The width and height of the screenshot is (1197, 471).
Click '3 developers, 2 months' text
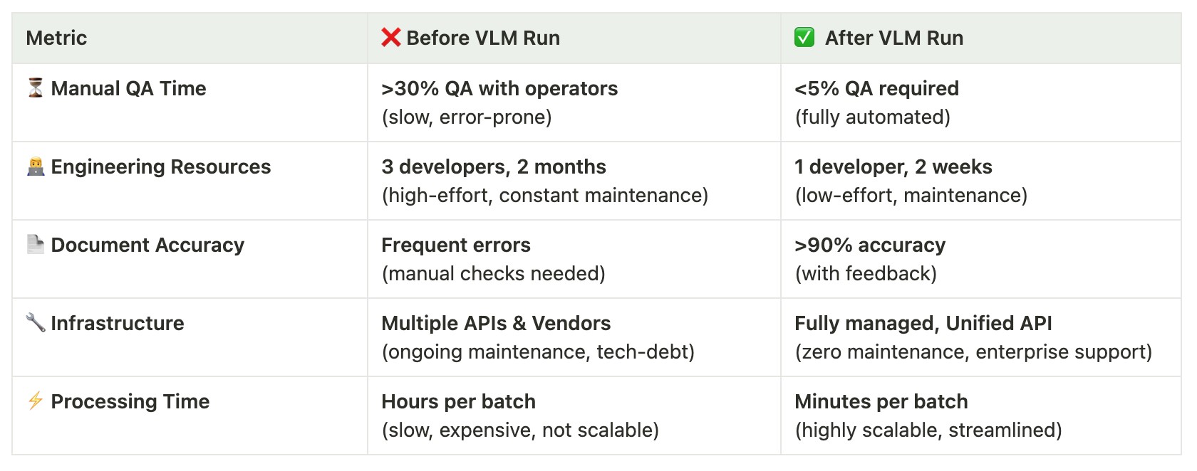[x=494, y=166]
